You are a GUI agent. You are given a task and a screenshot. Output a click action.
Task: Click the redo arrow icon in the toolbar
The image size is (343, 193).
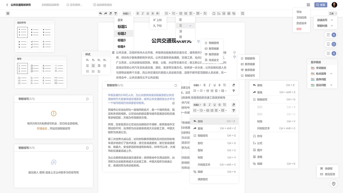[105, 13]
